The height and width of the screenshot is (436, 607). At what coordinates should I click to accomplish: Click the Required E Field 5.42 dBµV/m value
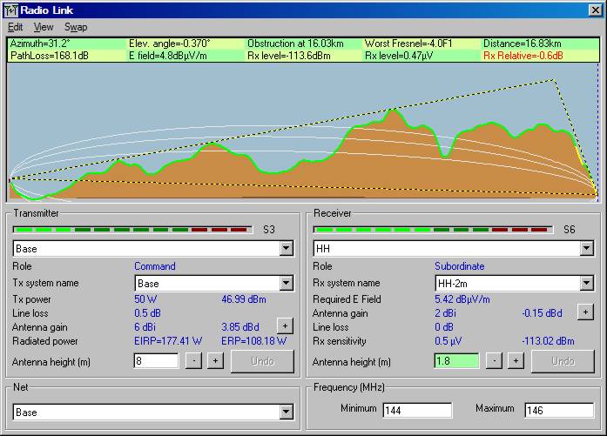coord(462,299)
